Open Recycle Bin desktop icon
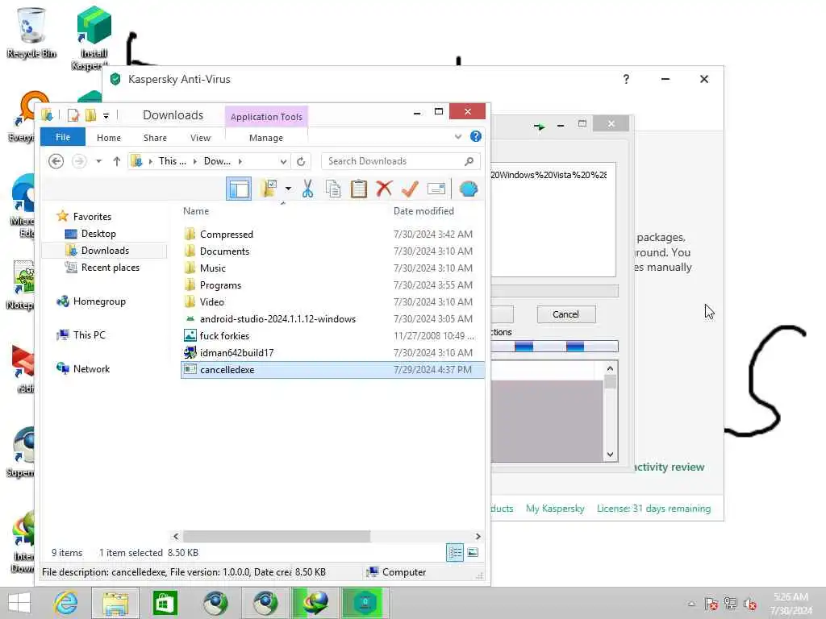 click(31, 32)
